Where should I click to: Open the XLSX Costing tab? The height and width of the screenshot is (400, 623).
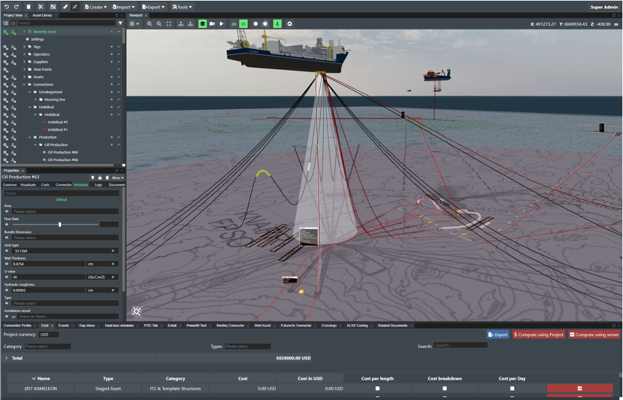pos(357,325)
